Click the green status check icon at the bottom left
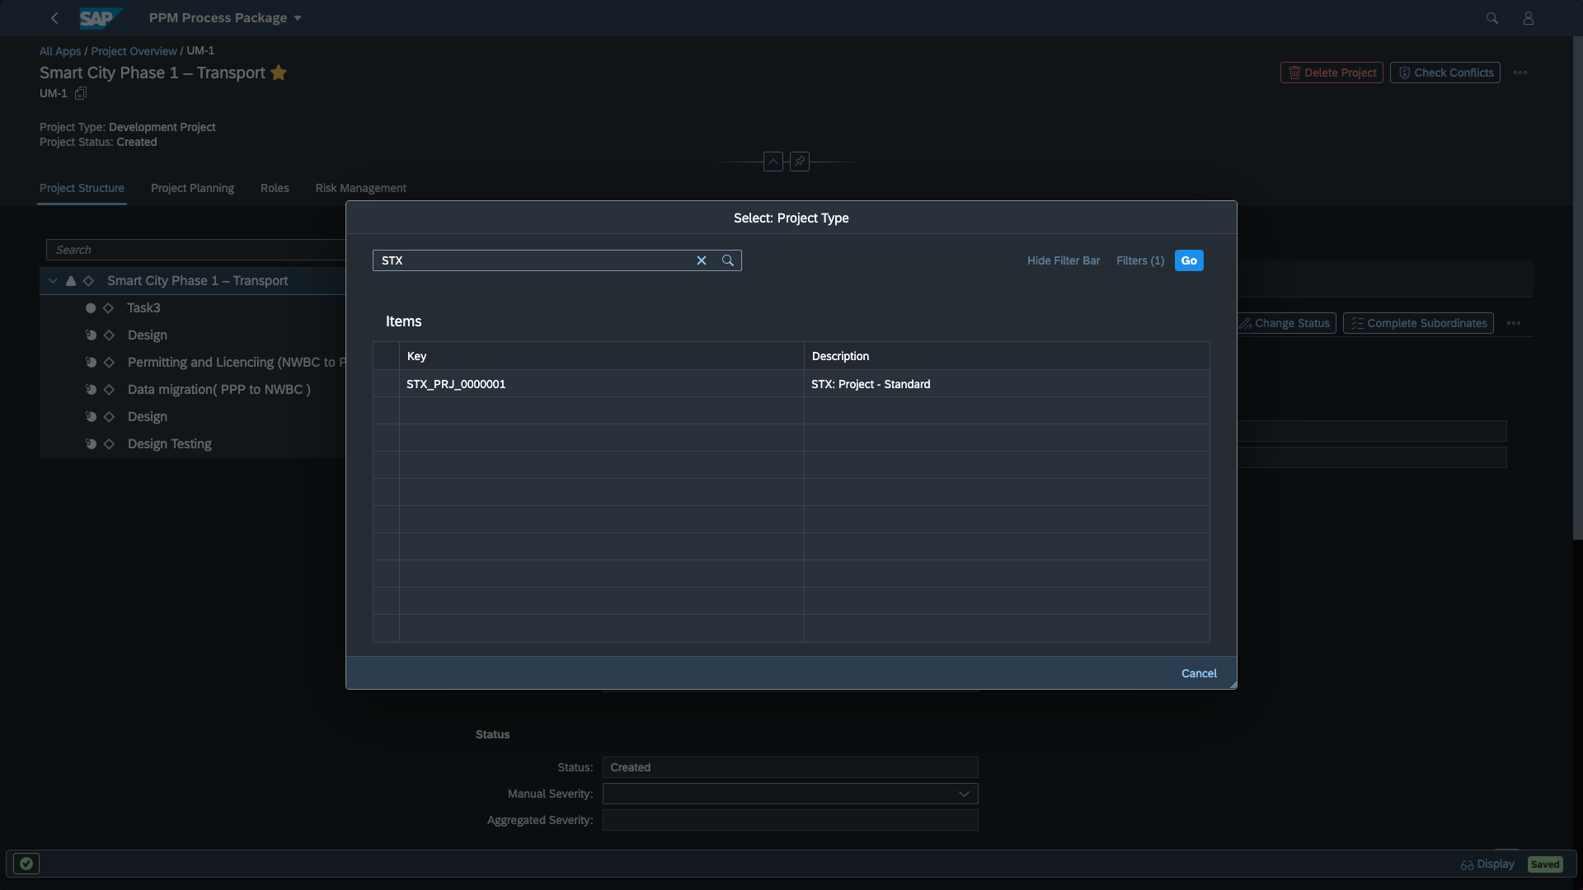 [26, 864]
